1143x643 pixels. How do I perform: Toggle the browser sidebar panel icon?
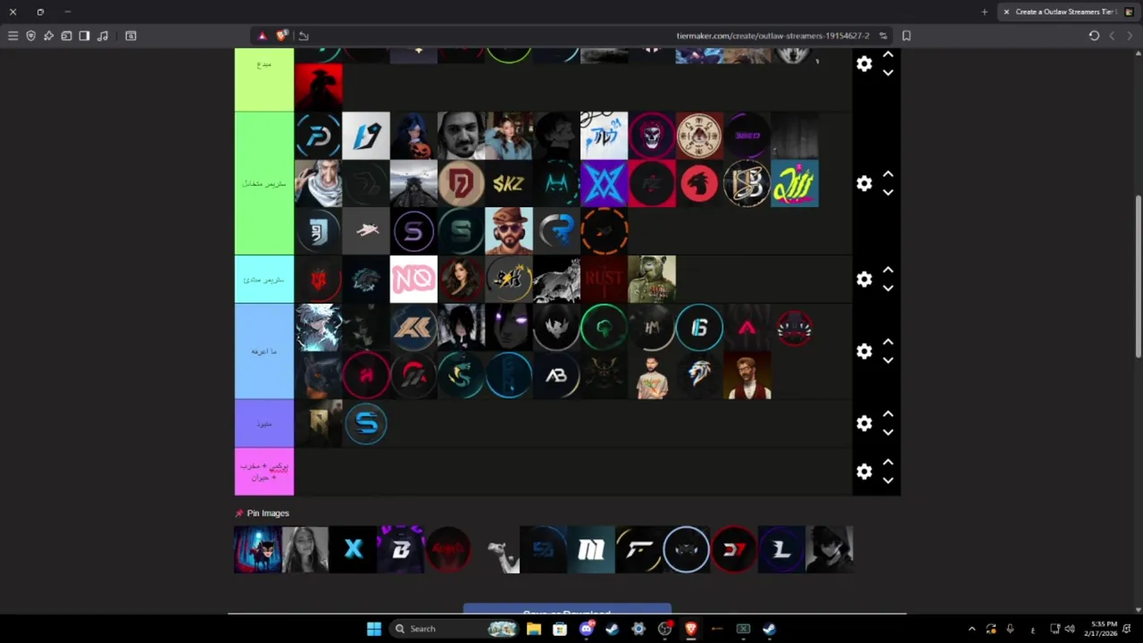click(x=84, y=36)
